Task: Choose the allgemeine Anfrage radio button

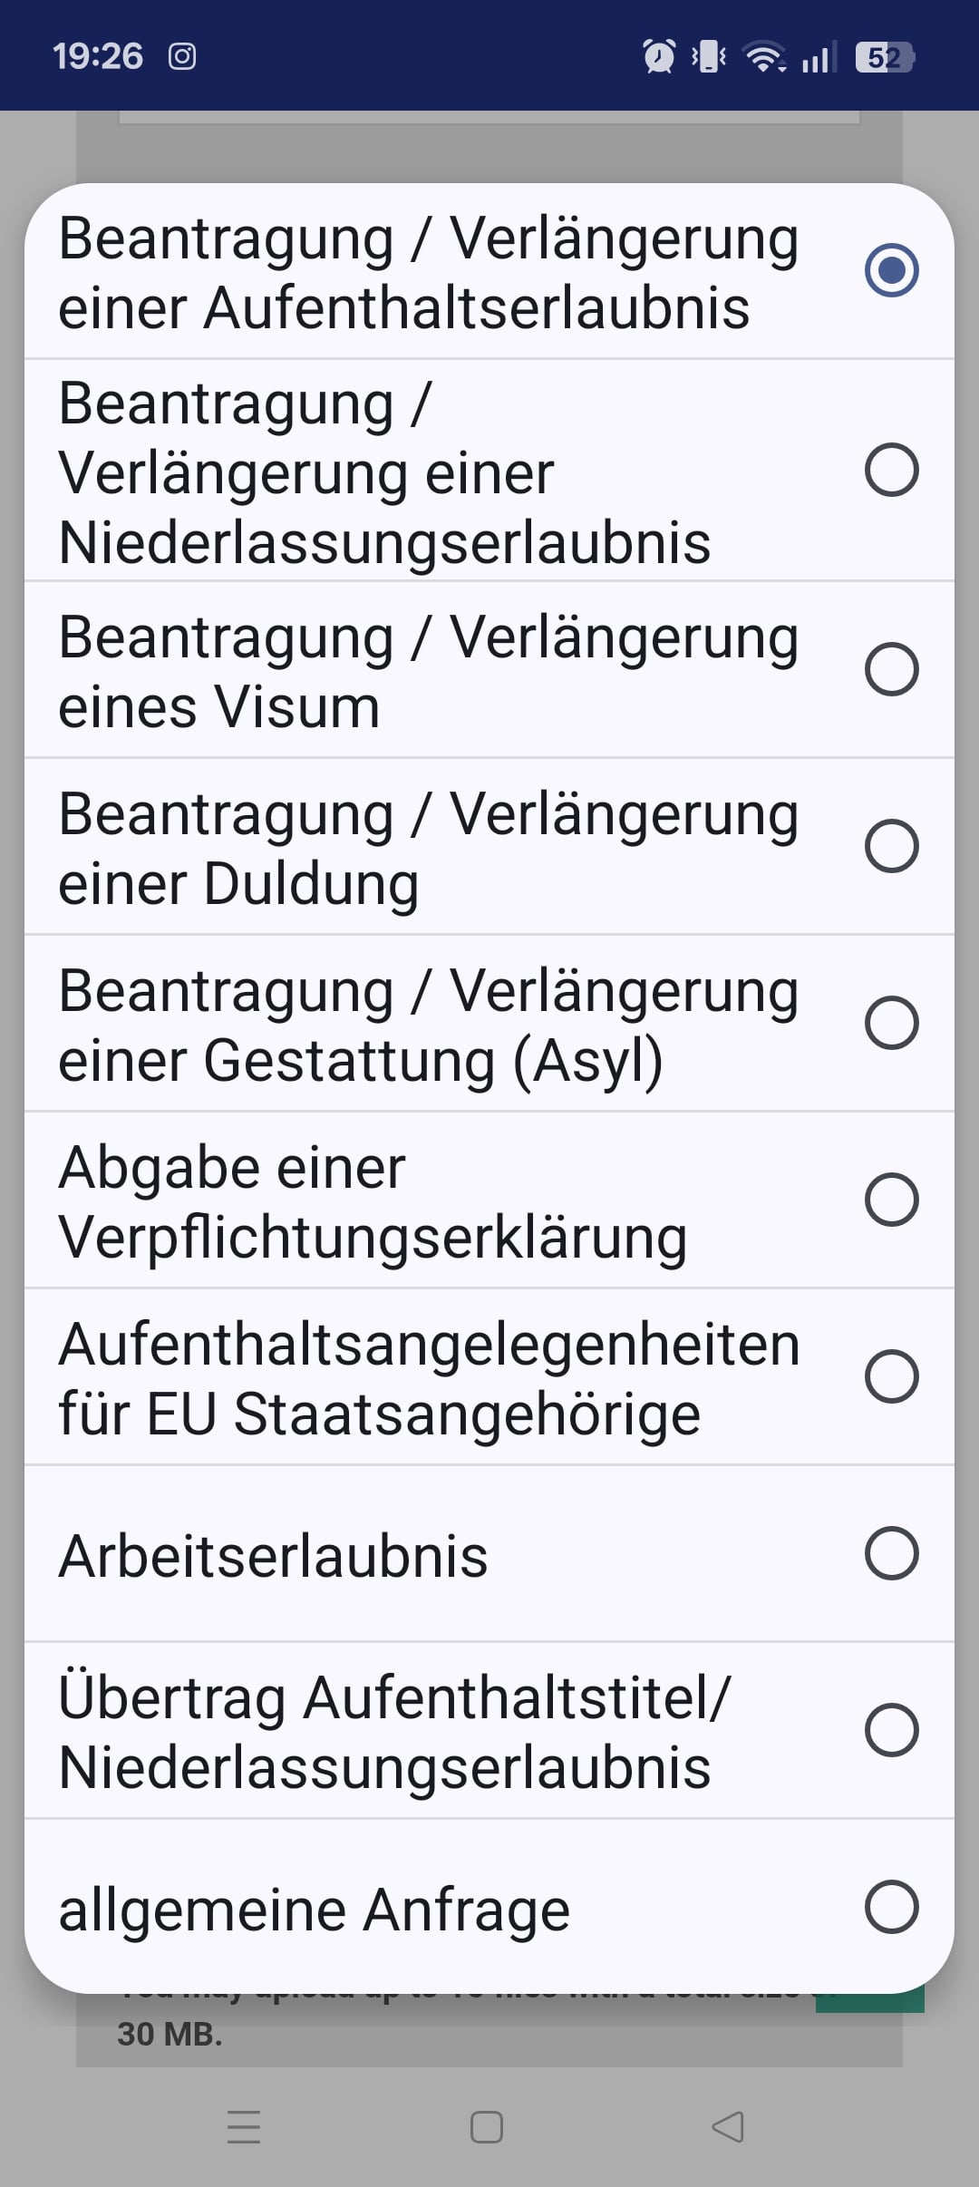Action: pyautogui.click(x=891, y=1907)
